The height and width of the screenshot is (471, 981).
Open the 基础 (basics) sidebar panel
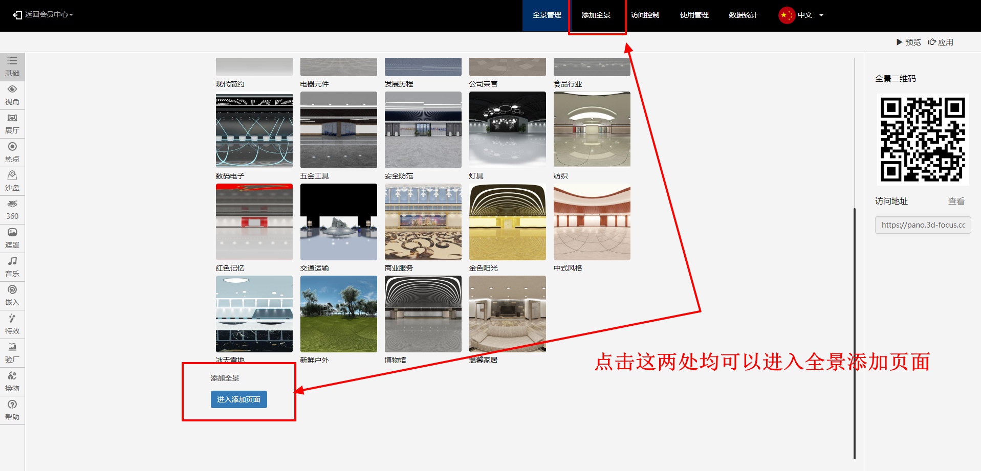coord(12,66)
